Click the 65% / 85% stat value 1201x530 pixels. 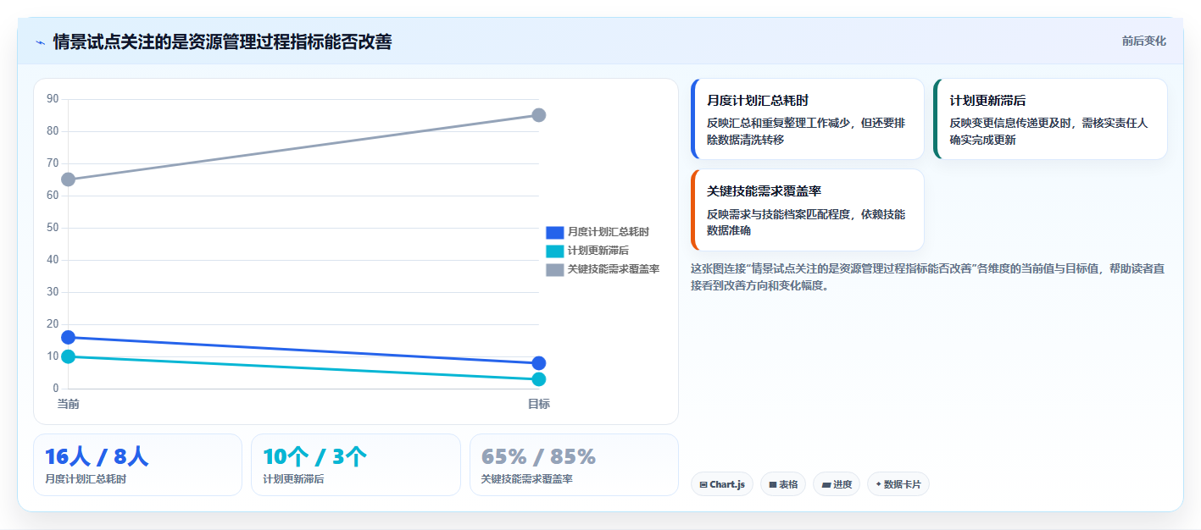point(538,456)
